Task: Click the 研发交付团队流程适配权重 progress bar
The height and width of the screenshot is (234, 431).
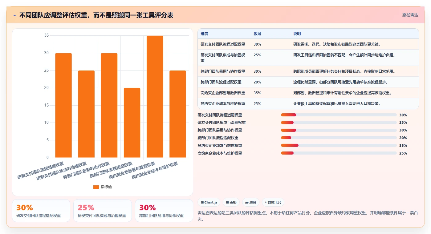Action: tap(339, 115)
